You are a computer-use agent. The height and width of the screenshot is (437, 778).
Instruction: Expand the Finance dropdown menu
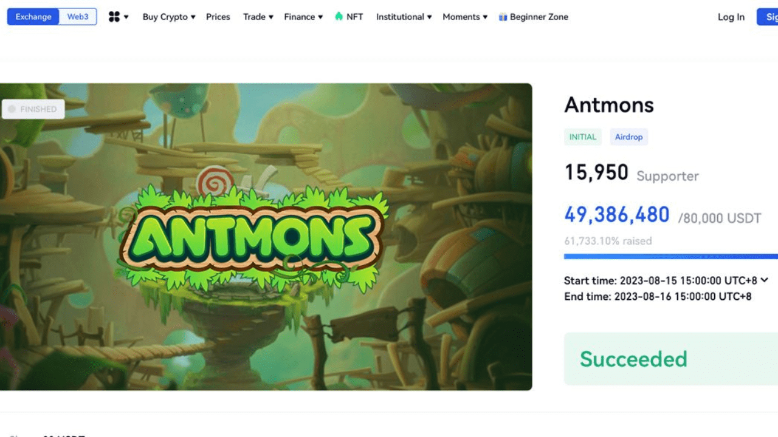pos(303,17)
